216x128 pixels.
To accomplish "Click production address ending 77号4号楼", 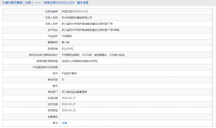I will [90, 30].
